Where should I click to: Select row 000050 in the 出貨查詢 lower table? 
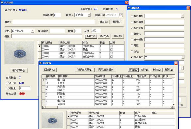121,116
